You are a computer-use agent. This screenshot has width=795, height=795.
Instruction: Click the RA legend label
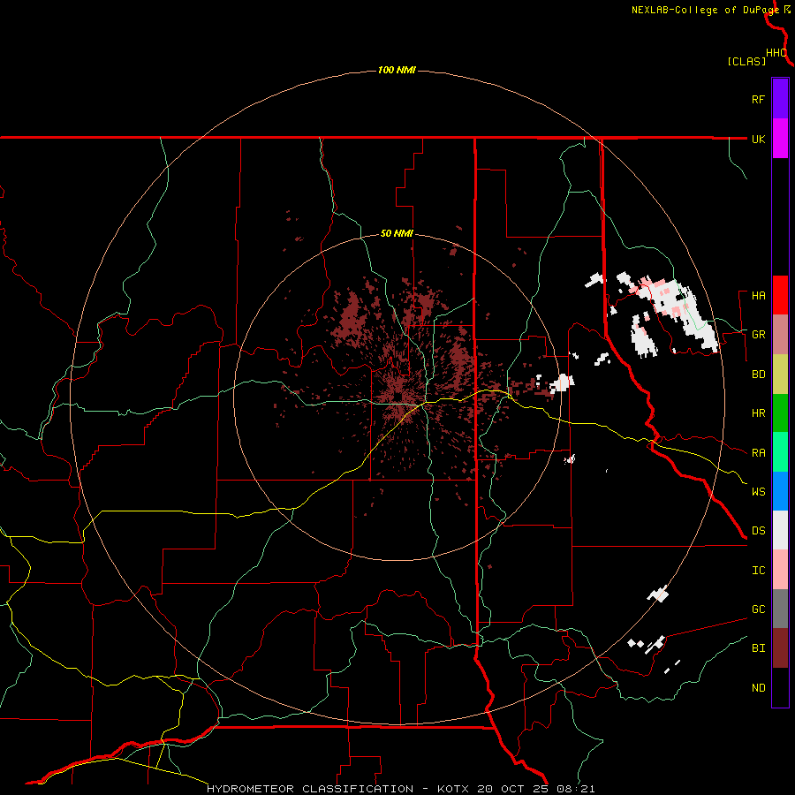point(759,453)
